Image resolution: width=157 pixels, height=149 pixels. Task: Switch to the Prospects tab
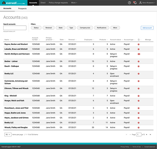pos(22,8)
